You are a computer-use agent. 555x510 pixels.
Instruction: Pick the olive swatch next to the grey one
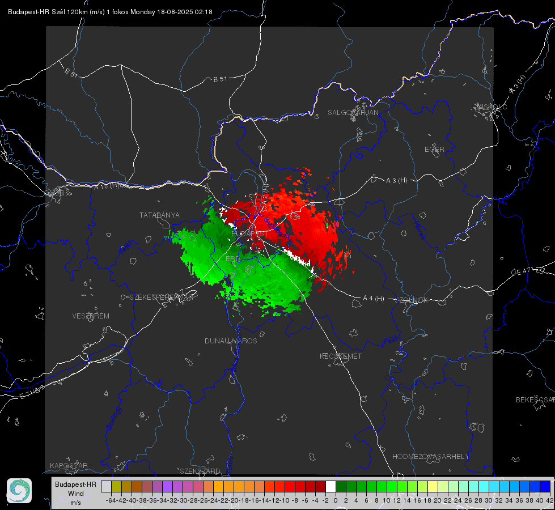pos(116,486)
